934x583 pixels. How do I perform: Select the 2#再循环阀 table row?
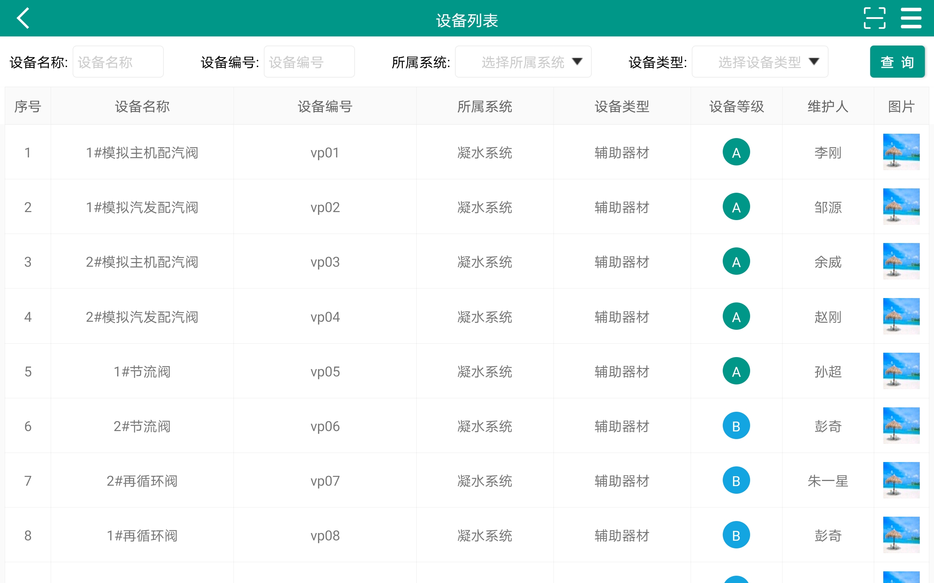point(142,481)
